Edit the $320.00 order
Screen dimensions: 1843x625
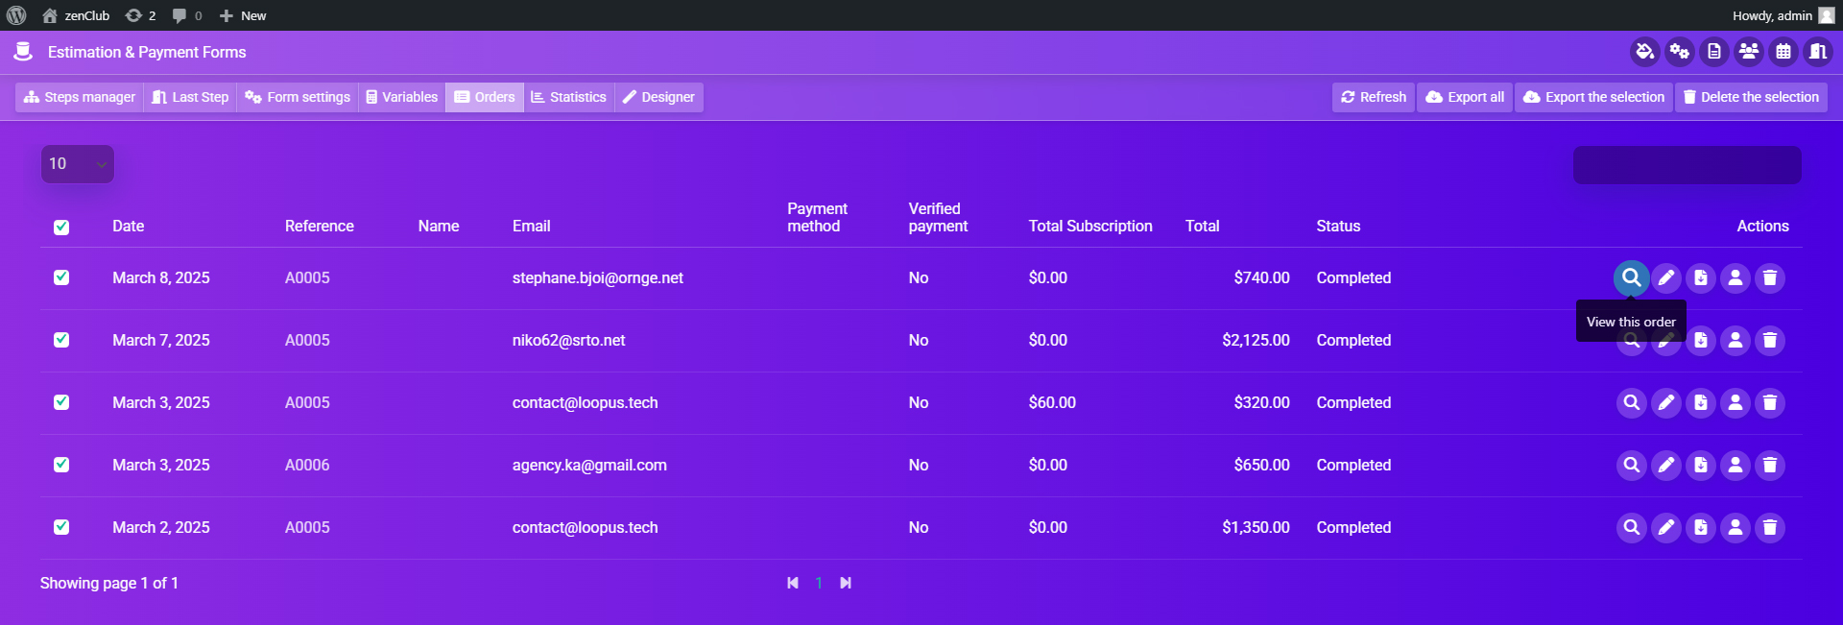point(1666,403)
